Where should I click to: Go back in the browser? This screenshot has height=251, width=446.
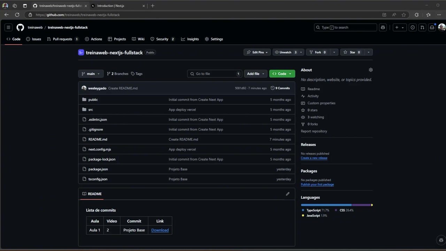pyautogui.click(x=6, y=15)
